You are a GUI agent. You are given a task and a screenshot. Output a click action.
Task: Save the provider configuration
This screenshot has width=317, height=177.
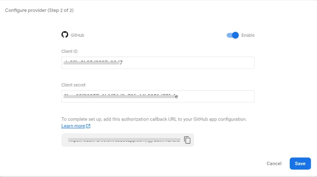[300, 164]
